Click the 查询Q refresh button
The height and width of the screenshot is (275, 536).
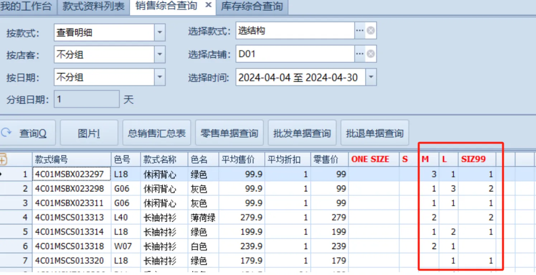tap(27, 133)
